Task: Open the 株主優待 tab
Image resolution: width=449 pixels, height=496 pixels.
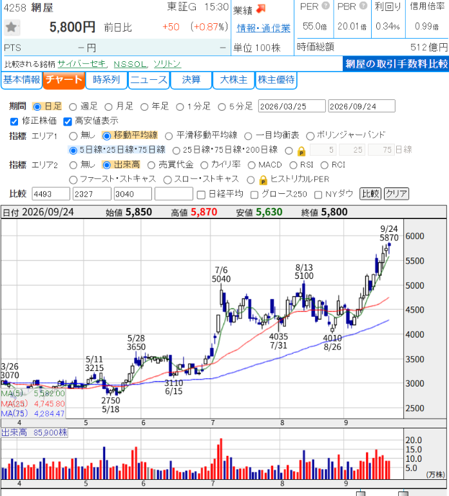Action: (x=276, y=80)
